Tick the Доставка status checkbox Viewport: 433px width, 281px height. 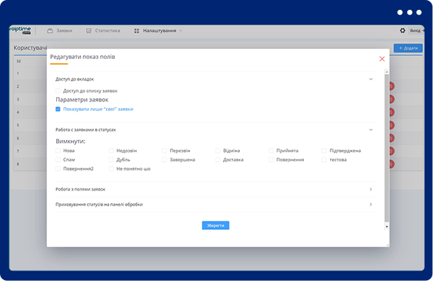pyautogui.click(x=218, y=160)
